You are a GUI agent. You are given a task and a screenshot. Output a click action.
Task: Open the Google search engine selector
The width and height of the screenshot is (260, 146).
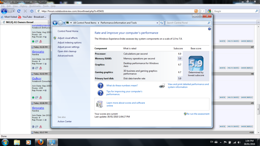pyautogui.click(x=210, y=11)
